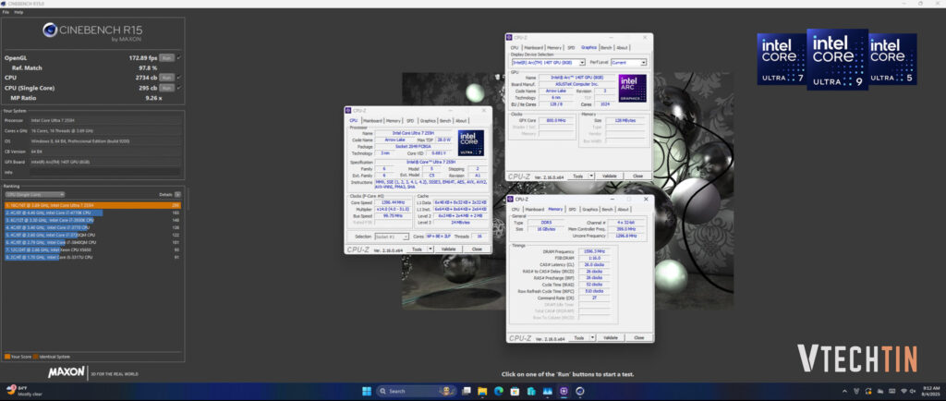Select the Core i7-4770K ranking row
The width and height of the screenshot is (946, 401).
pos(92,213)
